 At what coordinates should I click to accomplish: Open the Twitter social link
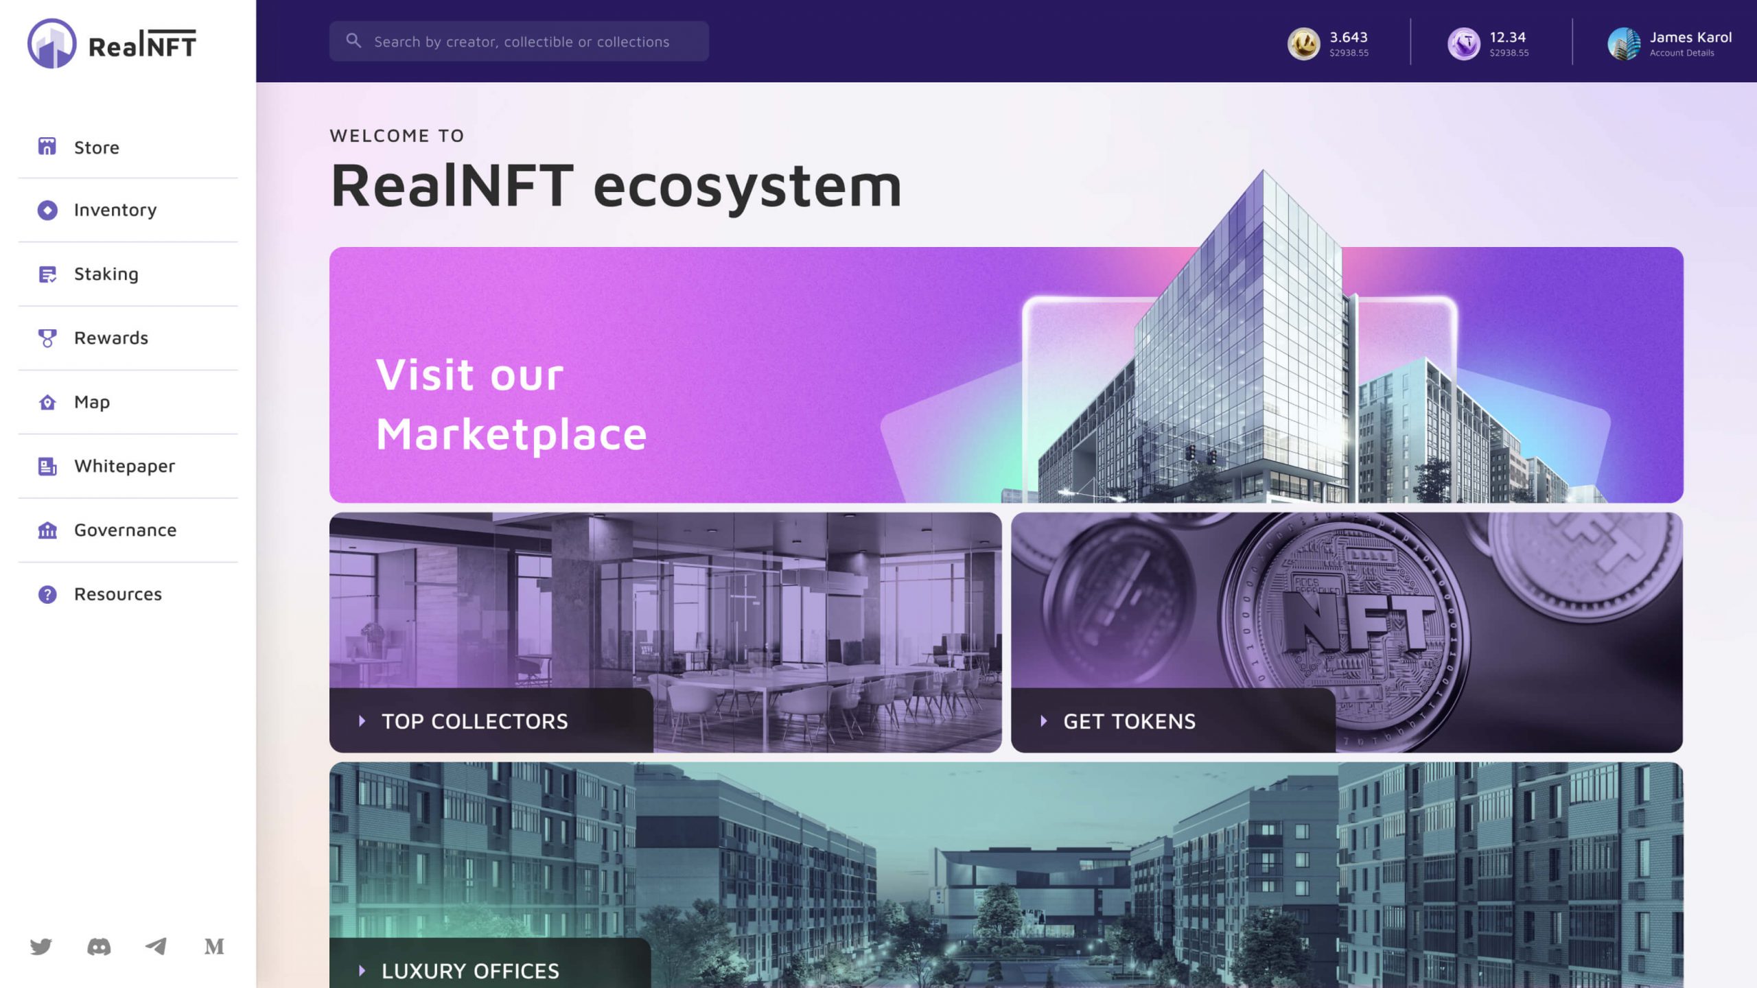point(41,947)
